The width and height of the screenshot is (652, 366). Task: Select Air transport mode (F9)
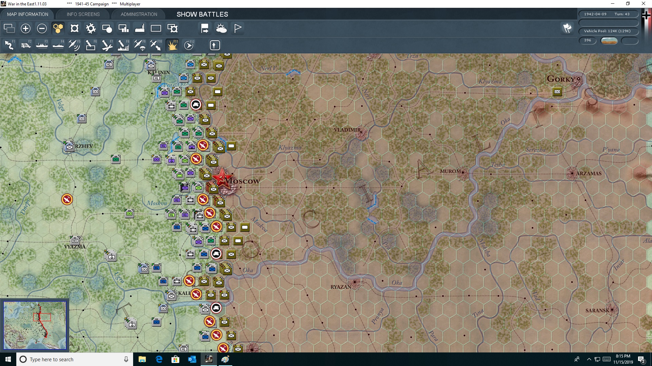tap(140, 45)
